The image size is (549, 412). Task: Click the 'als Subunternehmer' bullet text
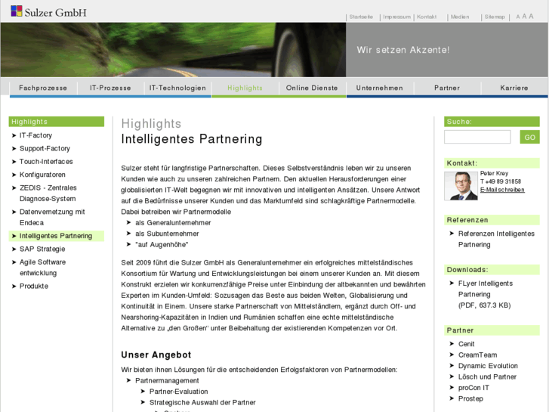(x=167, y=234)
